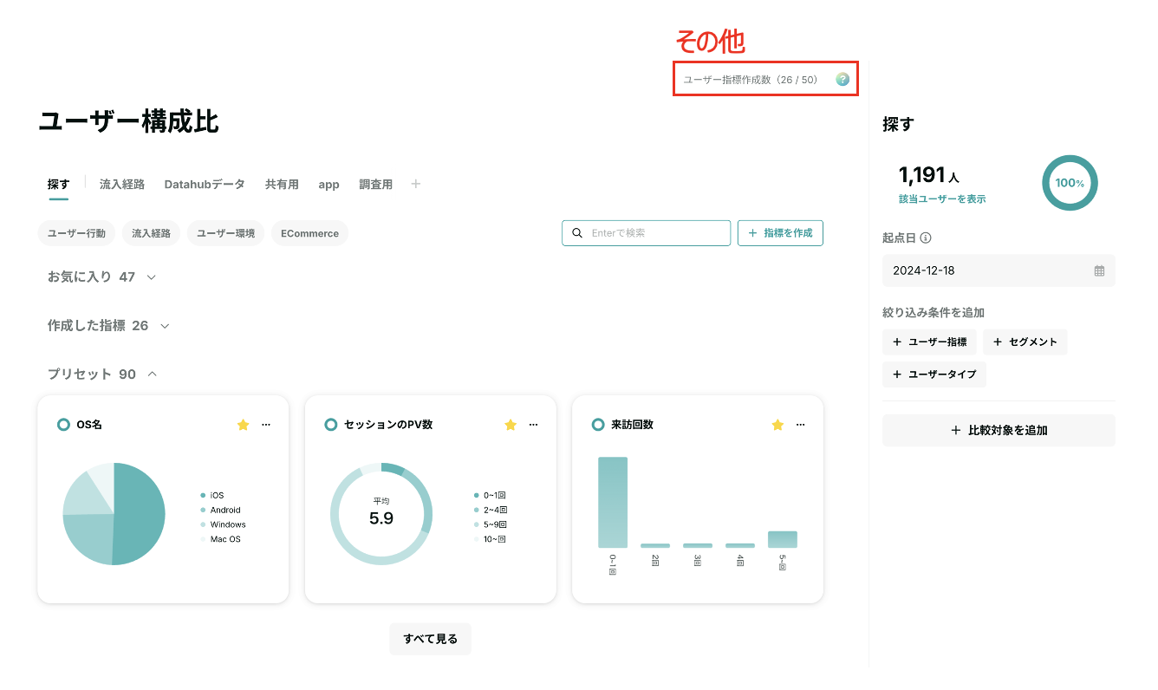The image size is (1158, 690).
Task: Filter by 流入経路 category chip
Action: pos(152,233)
